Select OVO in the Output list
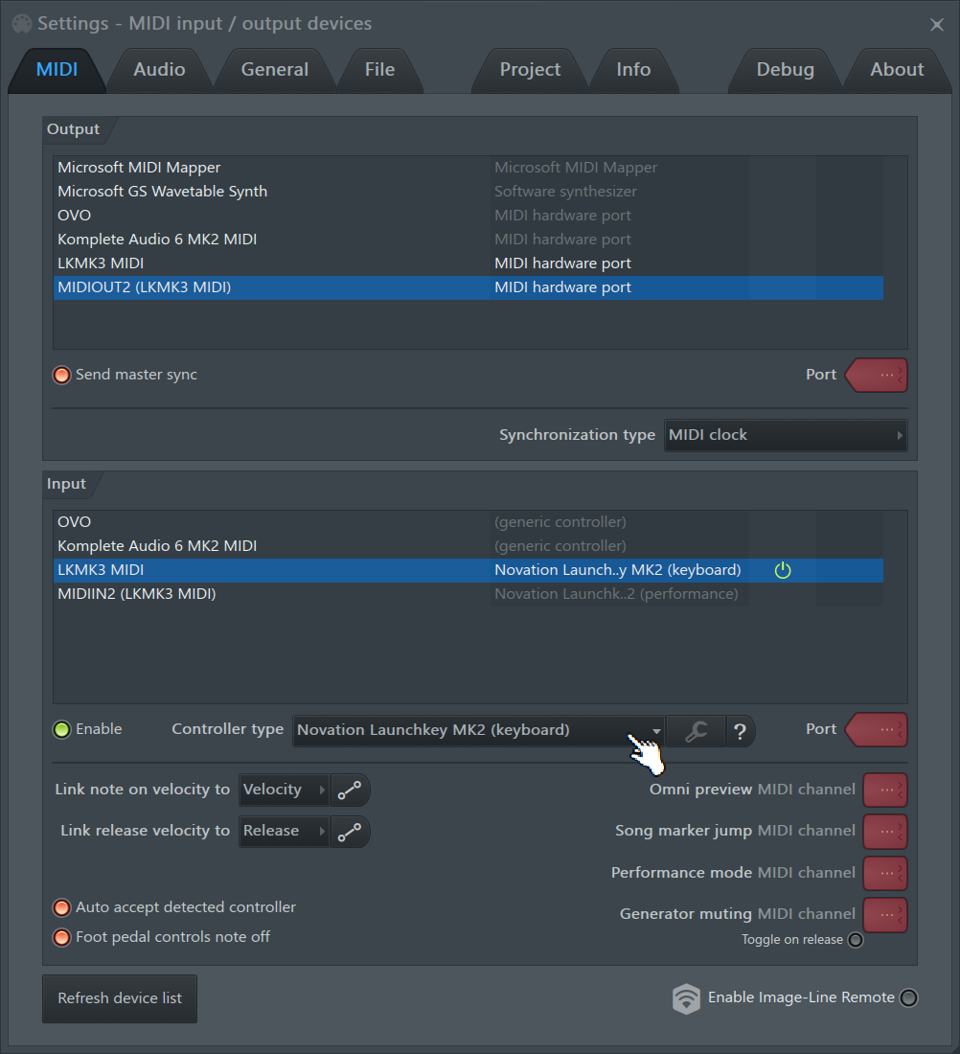The width and height of the screenshot is (960, 1054). click(x=469, y=216)
